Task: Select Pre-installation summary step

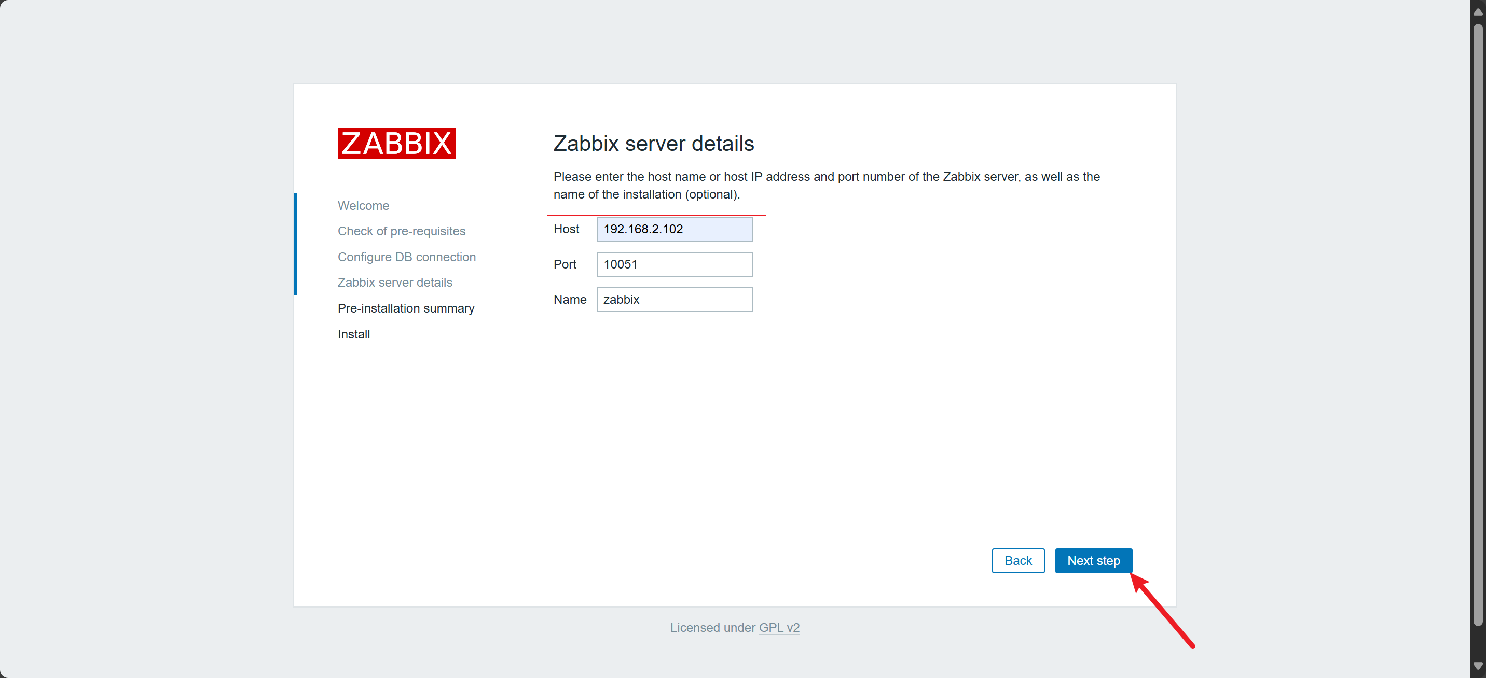Action: [x=406, y=308]
